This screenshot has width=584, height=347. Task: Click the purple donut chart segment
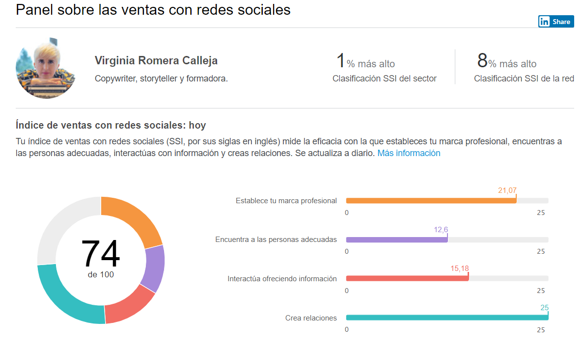(153, 268)
